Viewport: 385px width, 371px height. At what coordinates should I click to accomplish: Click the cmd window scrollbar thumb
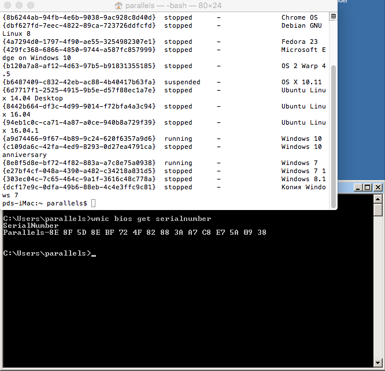click(x=377, y=210)
